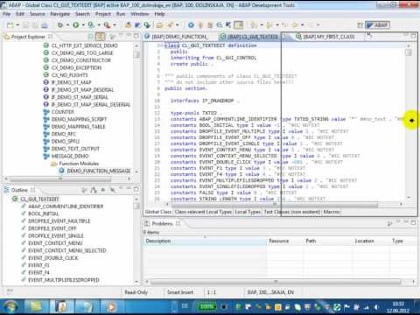Open the Help menu
The width and height of the screenshot is (420, 315).
pos(159,14)
